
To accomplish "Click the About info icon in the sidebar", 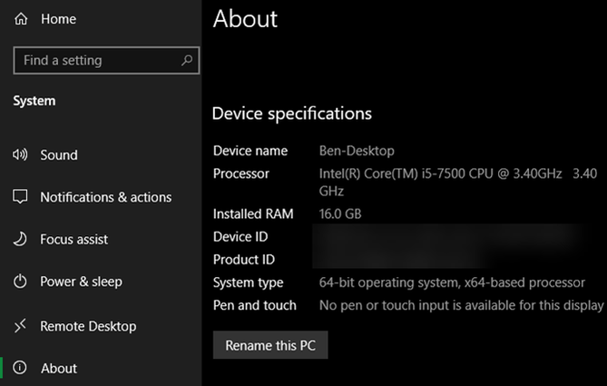I will click(x=20, y=368).
